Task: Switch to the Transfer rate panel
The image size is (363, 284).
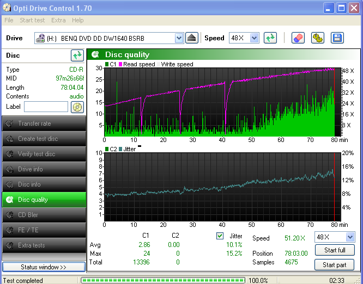Action: pyautogui.click(x=44, y=124)
